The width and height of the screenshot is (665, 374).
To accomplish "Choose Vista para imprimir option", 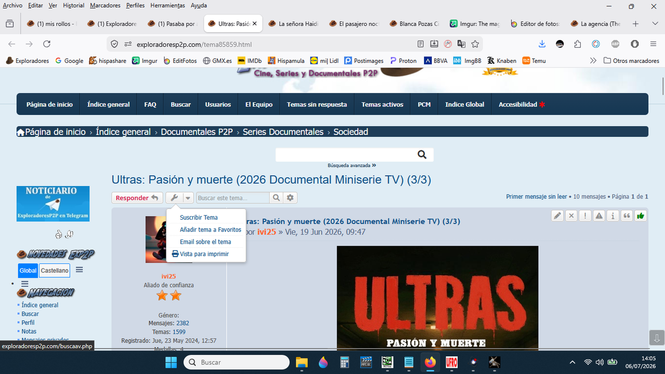I will click(201, 254).
